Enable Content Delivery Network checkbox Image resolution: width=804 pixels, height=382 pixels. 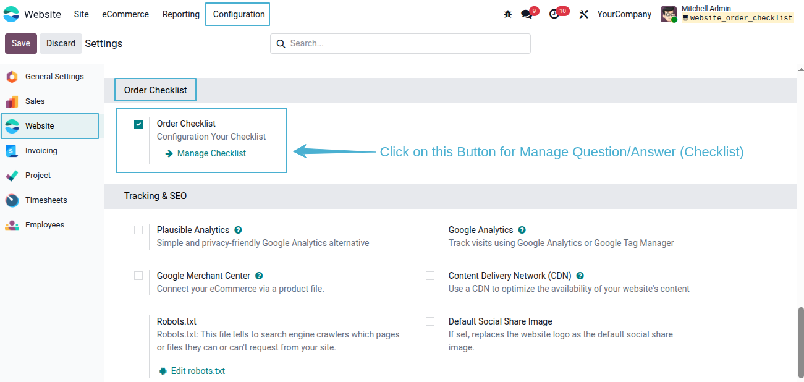(430, 276)
